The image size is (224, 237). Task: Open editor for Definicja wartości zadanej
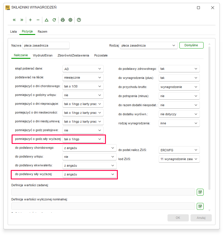[x=200, y=192]
